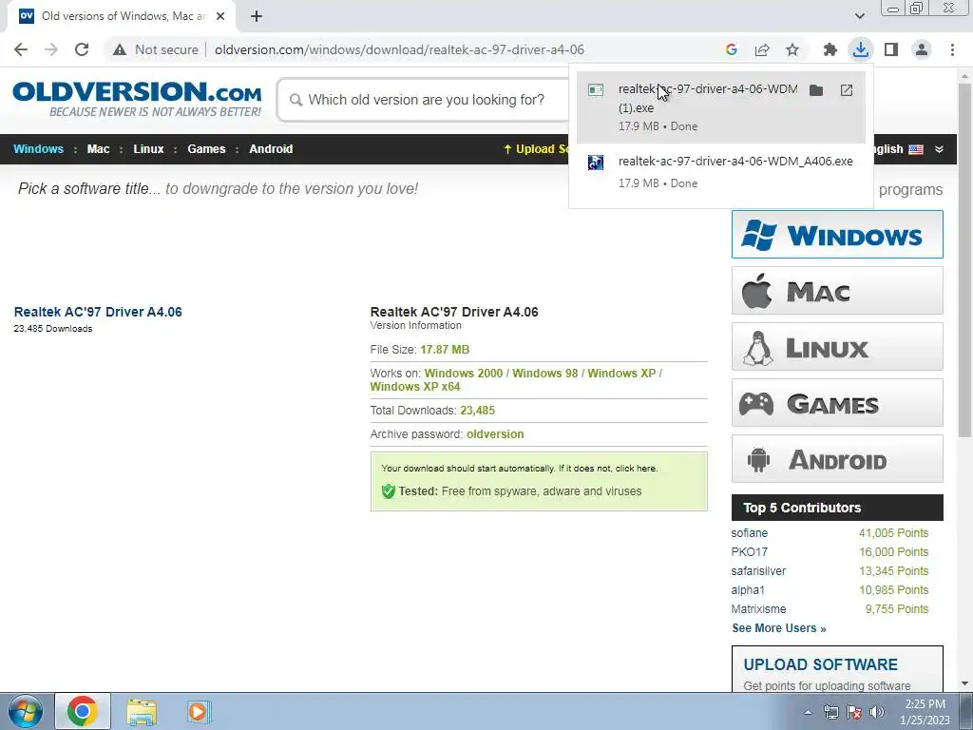Click the browser address bar URL

(399, 49)
